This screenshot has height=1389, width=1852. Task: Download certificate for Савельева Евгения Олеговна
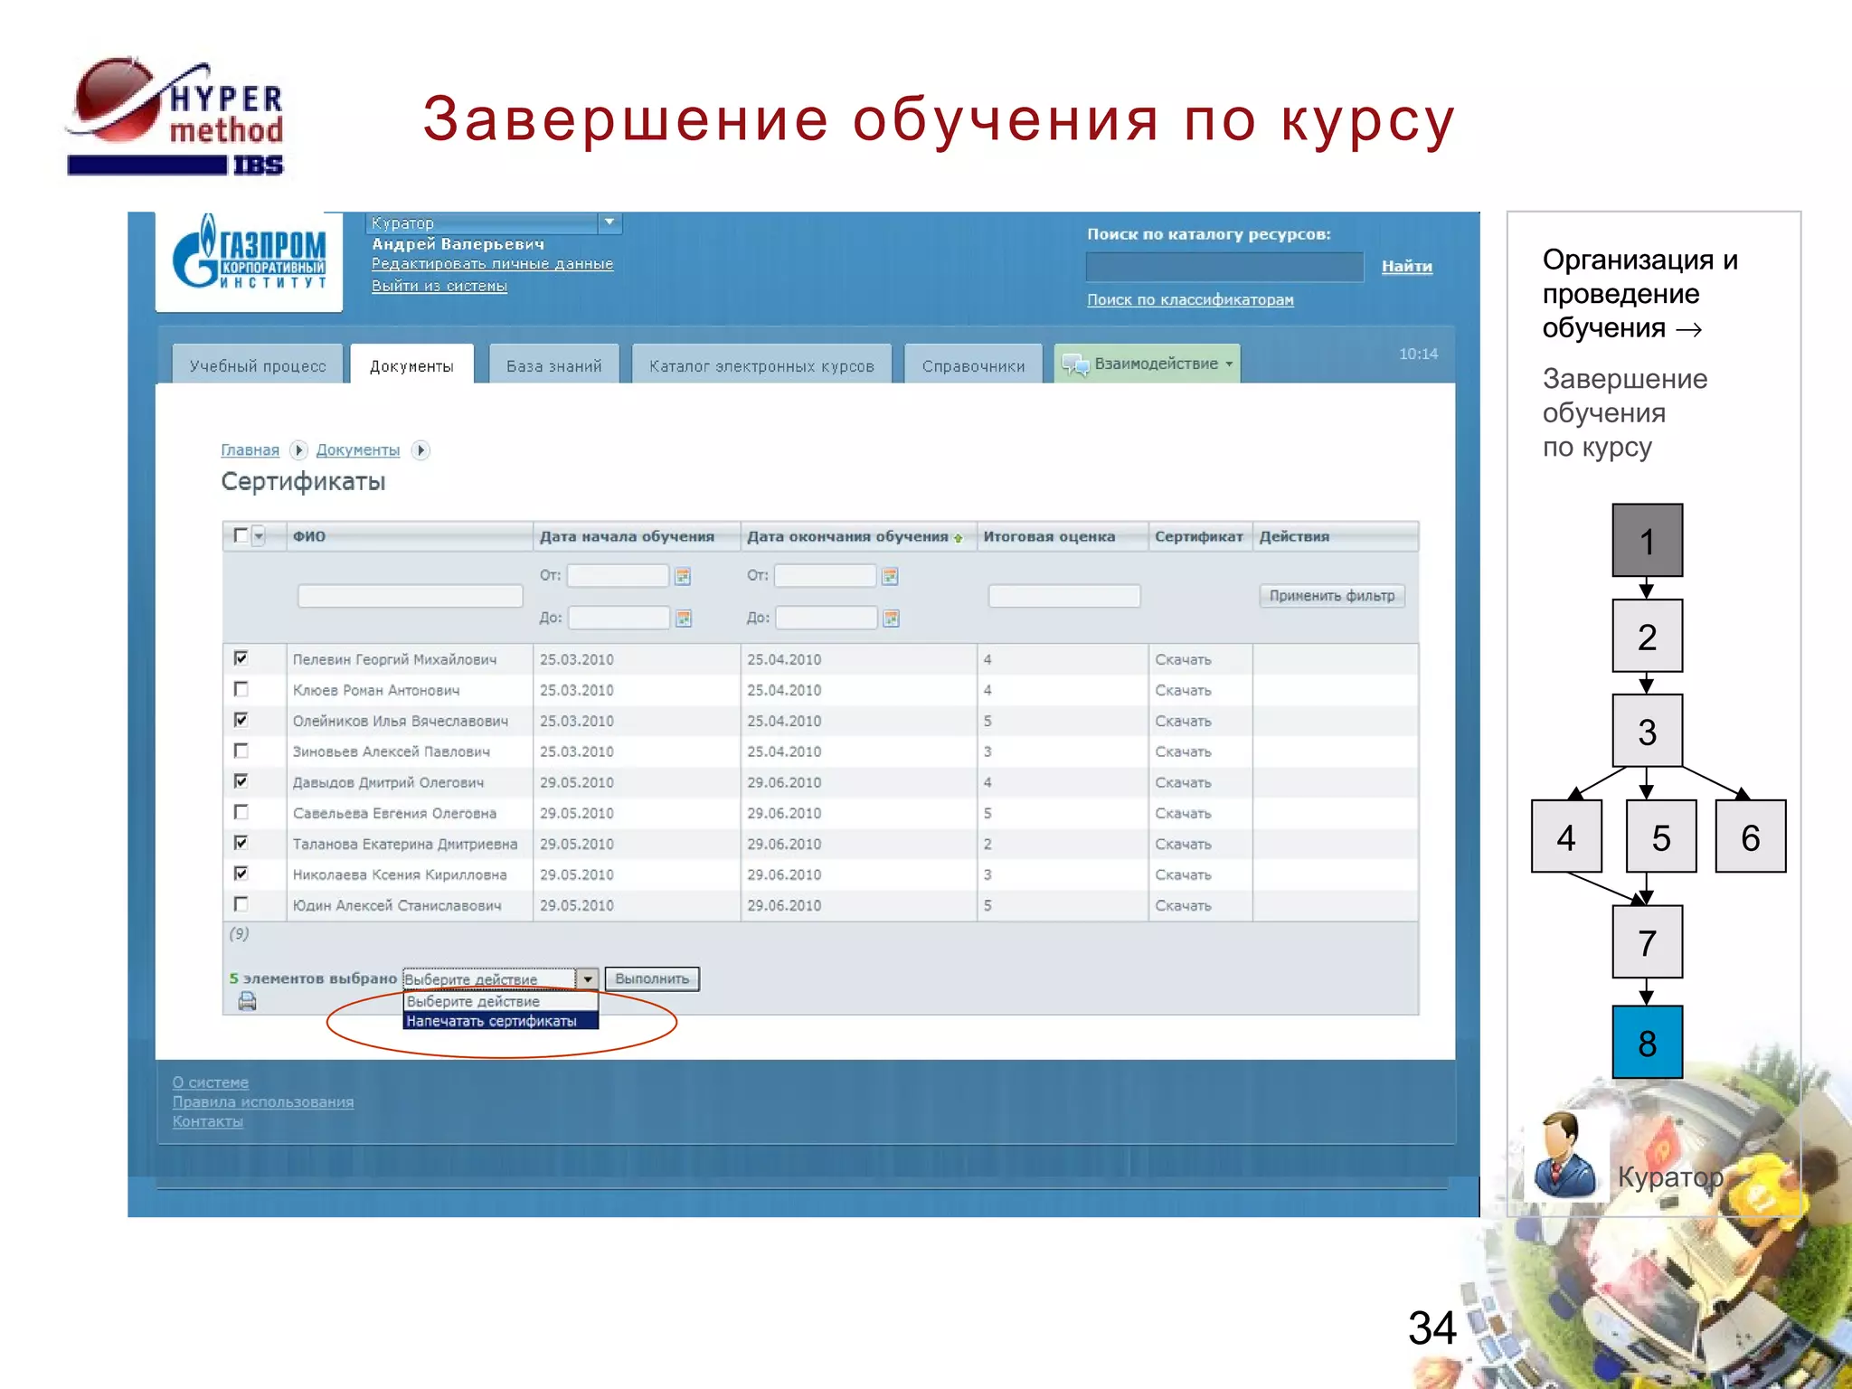click(x=1183, y=814)
